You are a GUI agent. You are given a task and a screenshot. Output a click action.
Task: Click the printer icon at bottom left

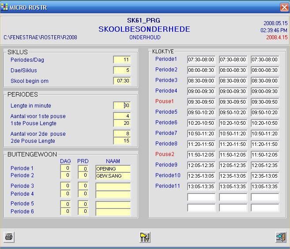tap(8, 237)
